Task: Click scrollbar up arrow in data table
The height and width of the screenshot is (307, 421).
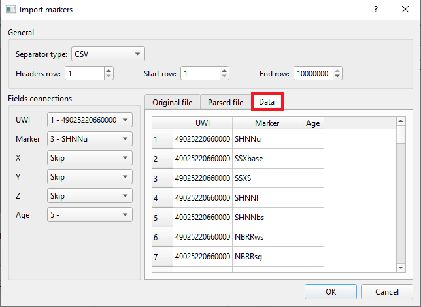Action: [x=401, y=121]
